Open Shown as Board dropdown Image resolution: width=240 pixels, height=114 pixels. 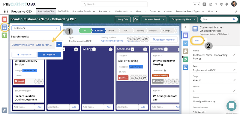[x=154, y=19]
